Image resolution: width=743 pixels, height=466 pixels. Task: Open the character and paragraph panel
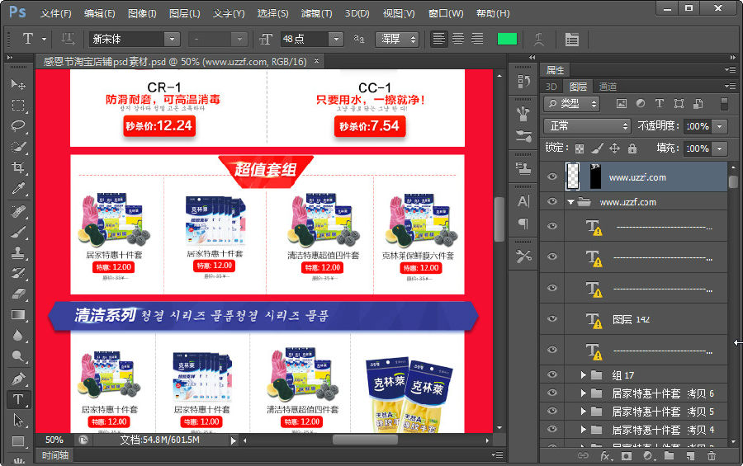coord(571,39)
